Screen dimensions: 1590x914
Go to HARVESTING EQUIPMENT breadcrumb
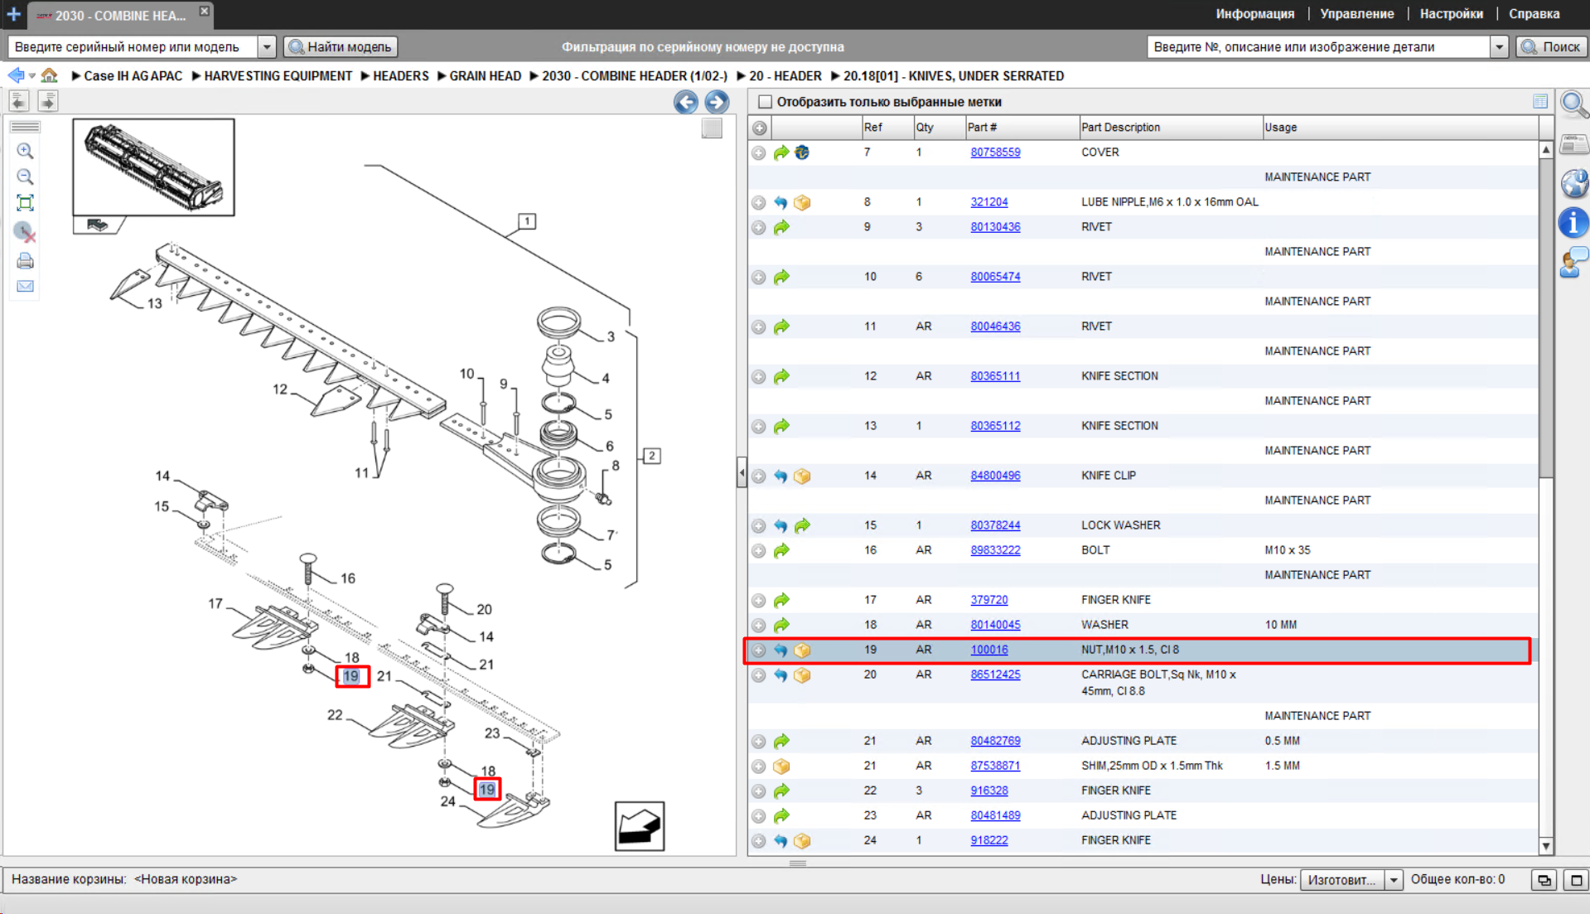click(x=278, y=75)
